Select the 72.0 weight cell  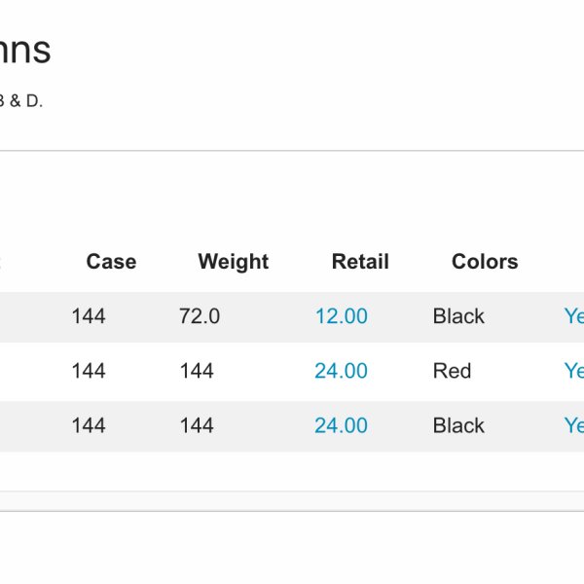[200, 316]
